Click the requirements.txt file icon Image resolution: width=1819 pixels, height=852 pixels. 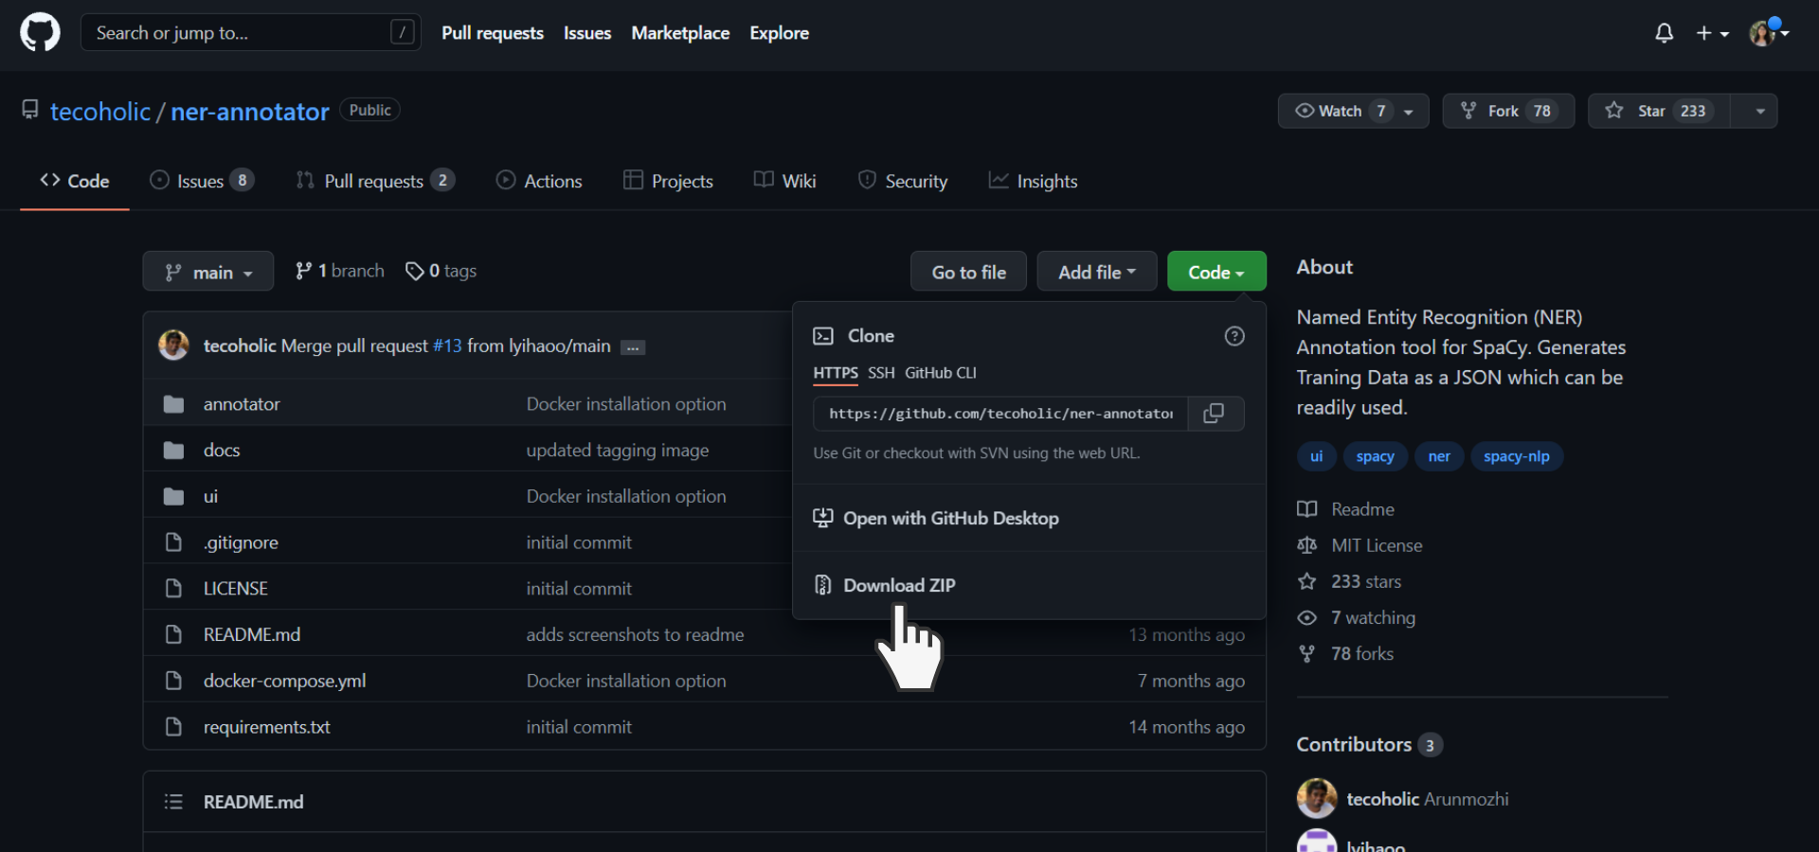(173, 727)
